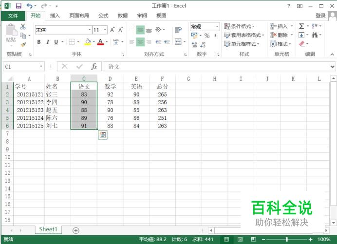Image resolution: width=337 pixels, height=244 pixels.
Task: Click the Increase Font Size icon
Action: 112,30
